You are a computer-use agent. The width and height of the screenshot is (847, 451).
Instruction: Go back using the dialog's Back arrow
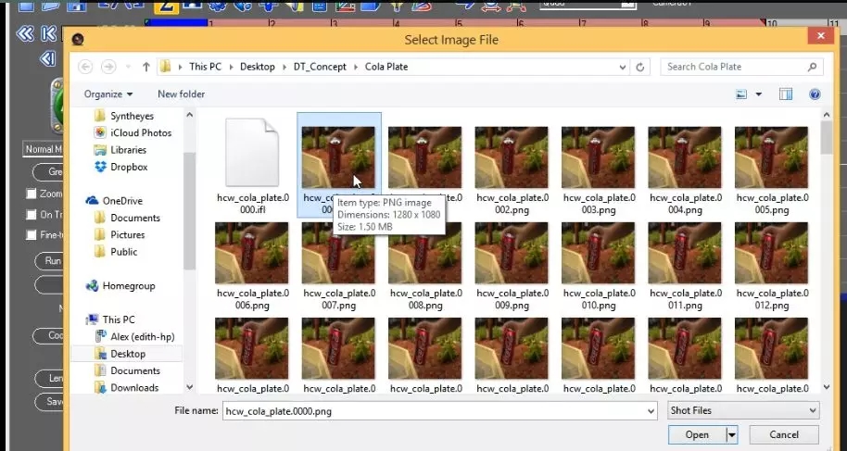pos(85,67)
